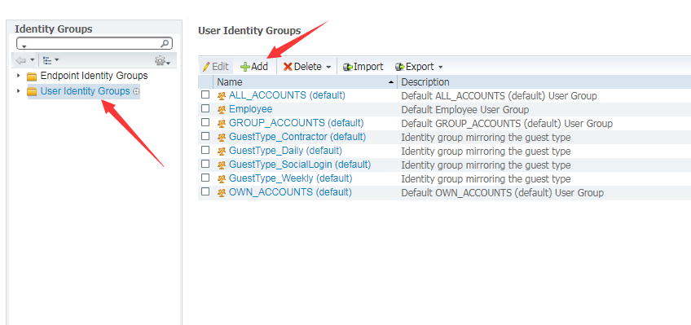Click the plus circle icon beside User Identity Groups
The width and height of the screenshot is (691, 325).
coord(136,91)
